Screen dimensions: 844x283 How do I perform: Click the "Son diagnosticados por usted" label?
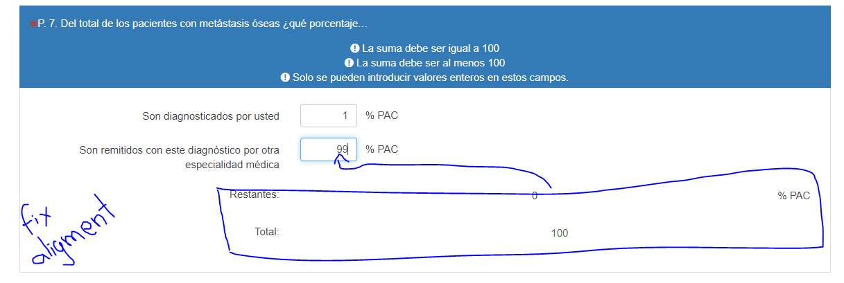click(x=210, y=116)
